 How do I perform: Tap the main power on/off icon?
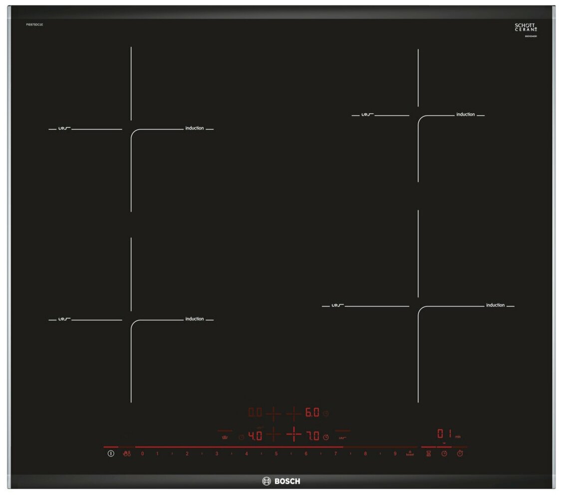111,454
